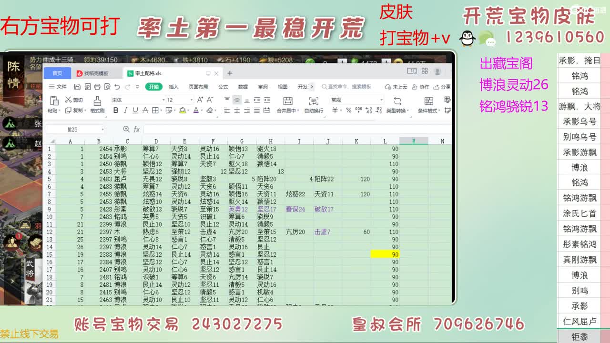Expand quick access toolbar customize arrow
This screenshot has height=343, width=610.
(x=137, y=87)
